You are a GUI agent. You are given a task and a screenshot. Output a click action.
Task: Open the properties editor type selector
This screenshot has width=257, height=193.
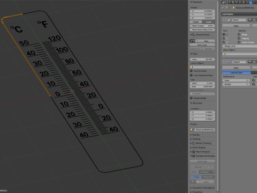(x=224, y=2)
